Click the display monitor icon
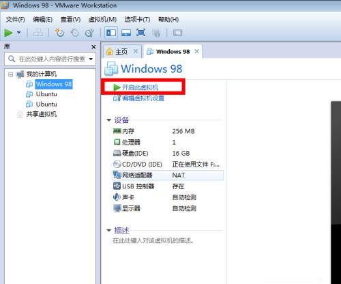 [x=117, y=208]
